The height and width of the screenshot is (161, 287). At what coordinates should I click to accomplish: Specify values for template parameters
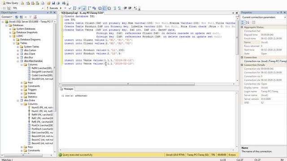point(135,8)
